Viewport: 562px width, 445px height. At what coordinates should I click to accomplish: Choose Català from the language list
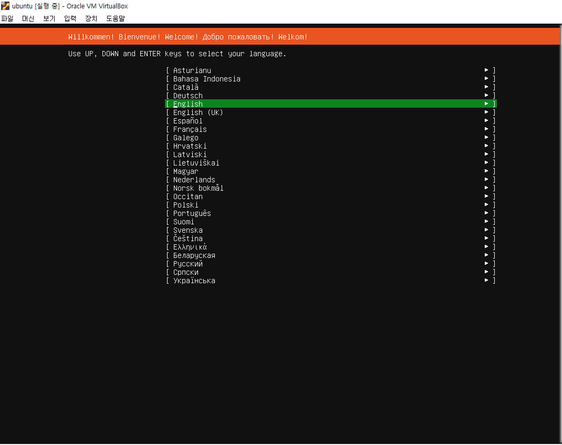click(331, 87)
